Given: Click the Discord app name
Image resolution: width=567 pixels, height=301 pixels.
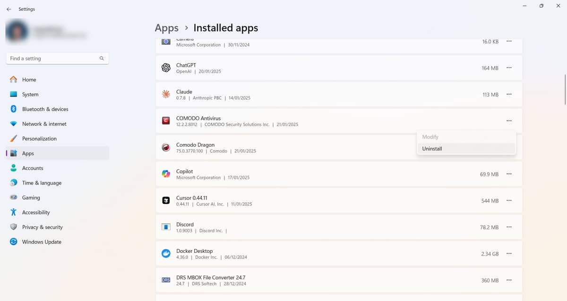Looking at the screenshot, I should pyautogui.click(x=185, y=225).
